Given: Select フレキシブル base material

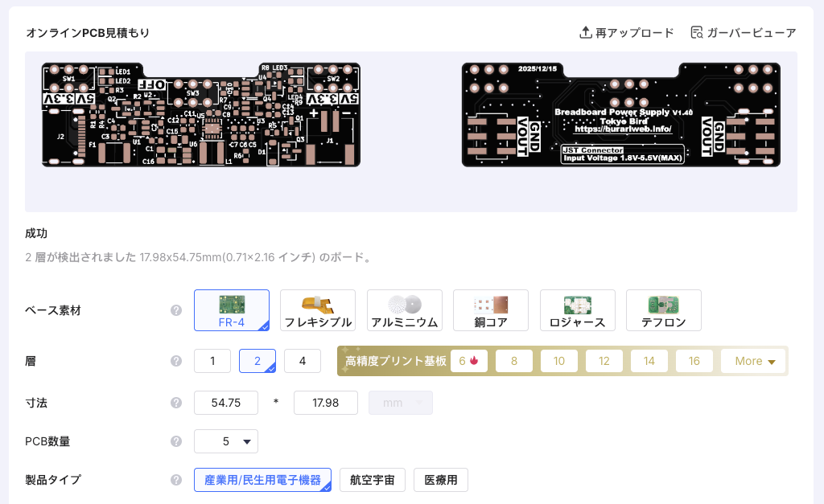Looking at the screenshot, I should (318, 310).
